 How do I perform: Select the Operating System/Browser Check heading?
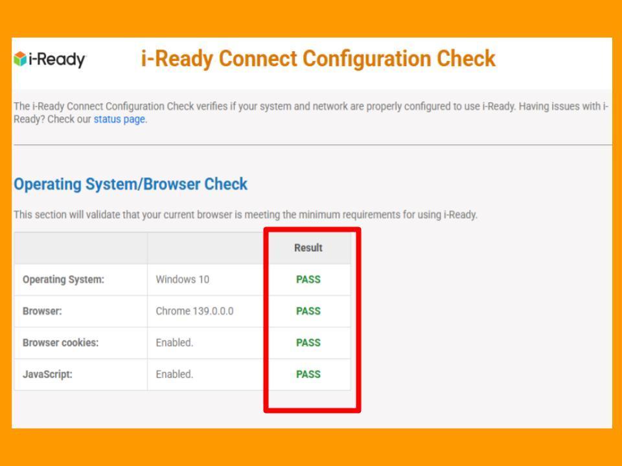tap(130, 184)
